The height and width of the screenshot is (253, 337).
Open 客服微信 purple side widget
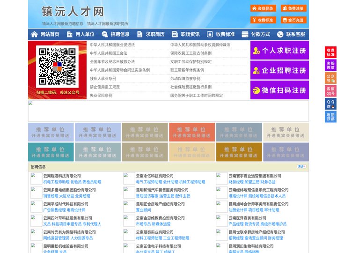[330, 65]
